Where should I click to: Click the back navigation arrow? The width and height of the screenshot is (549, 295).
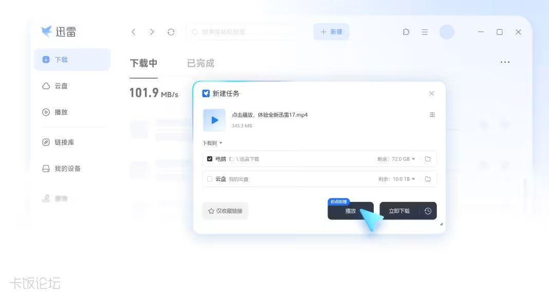point(134,32)
